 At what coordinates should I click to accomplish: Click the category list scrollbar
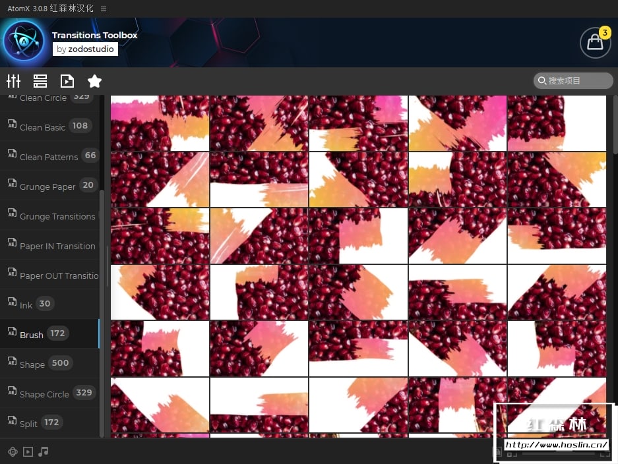(x=102, y=313)
